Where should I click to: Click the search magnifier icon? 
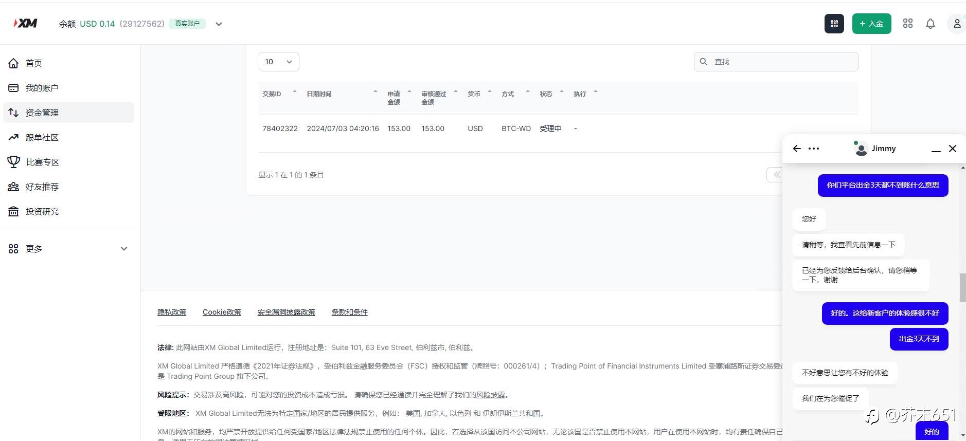tap(704, 62)
